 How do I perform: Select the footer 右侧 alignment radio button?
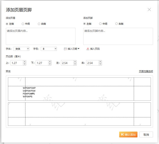pos(116,24)
